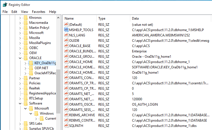Screen dimensions: 212x130
Task: Click the OS_AUTH_LOGIN data value
Action: [145, 105]
